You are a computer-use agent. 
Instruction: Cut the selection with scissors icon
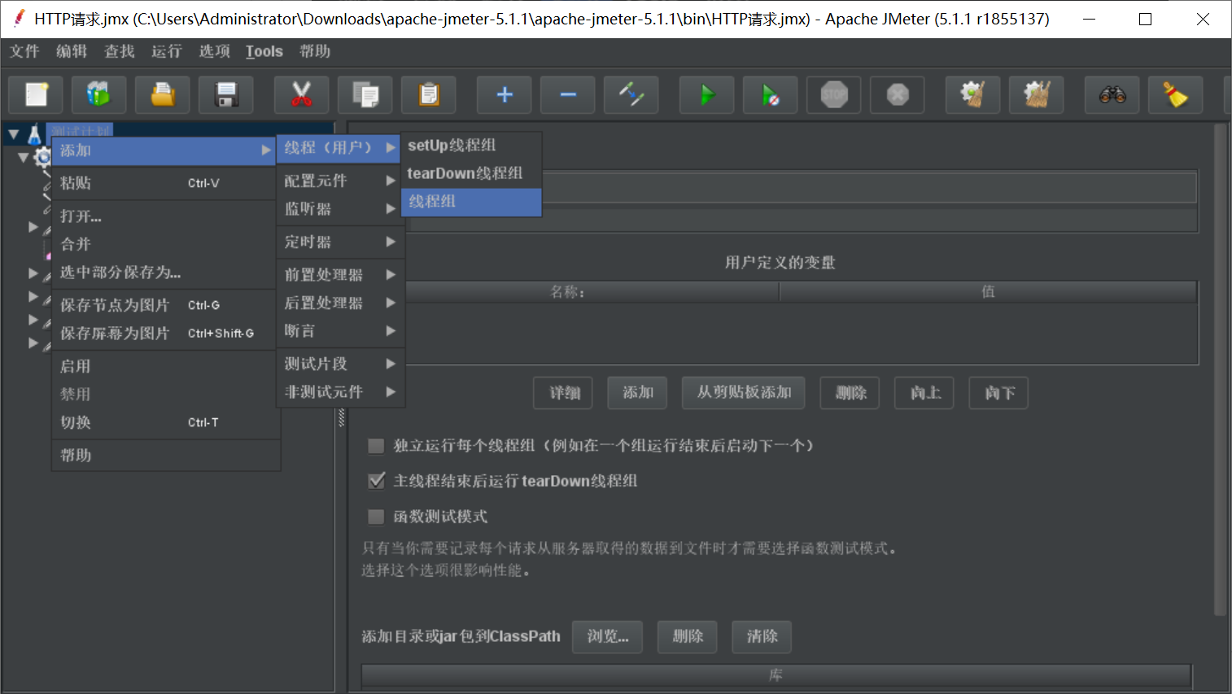[302, 95]
